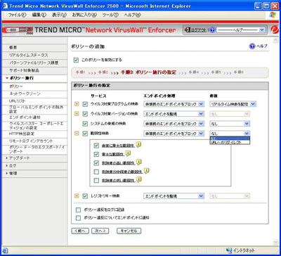Open endpoint action dropdown for システムの脅威の検索

[174, 124]
